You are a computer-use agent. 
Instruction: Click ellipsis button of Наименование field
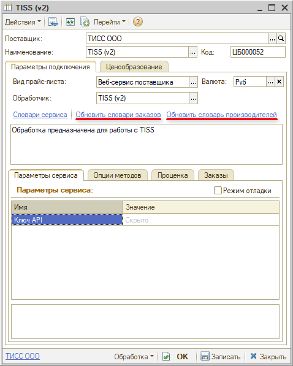[x=192, y=52]
